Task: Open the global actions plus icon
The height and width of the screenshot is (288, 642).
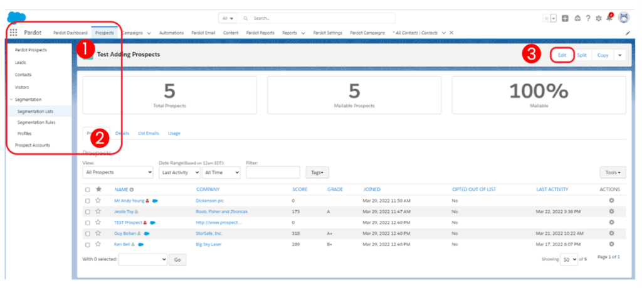Action: tap(565, 18)
